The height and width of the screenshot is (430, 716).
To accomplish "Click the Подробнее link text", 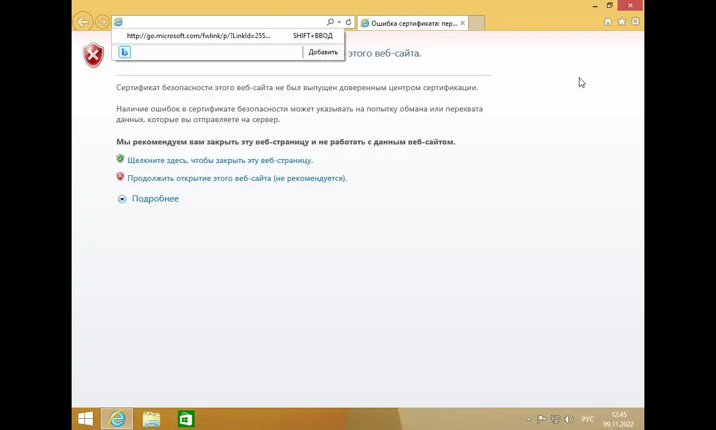I will 156,199.
